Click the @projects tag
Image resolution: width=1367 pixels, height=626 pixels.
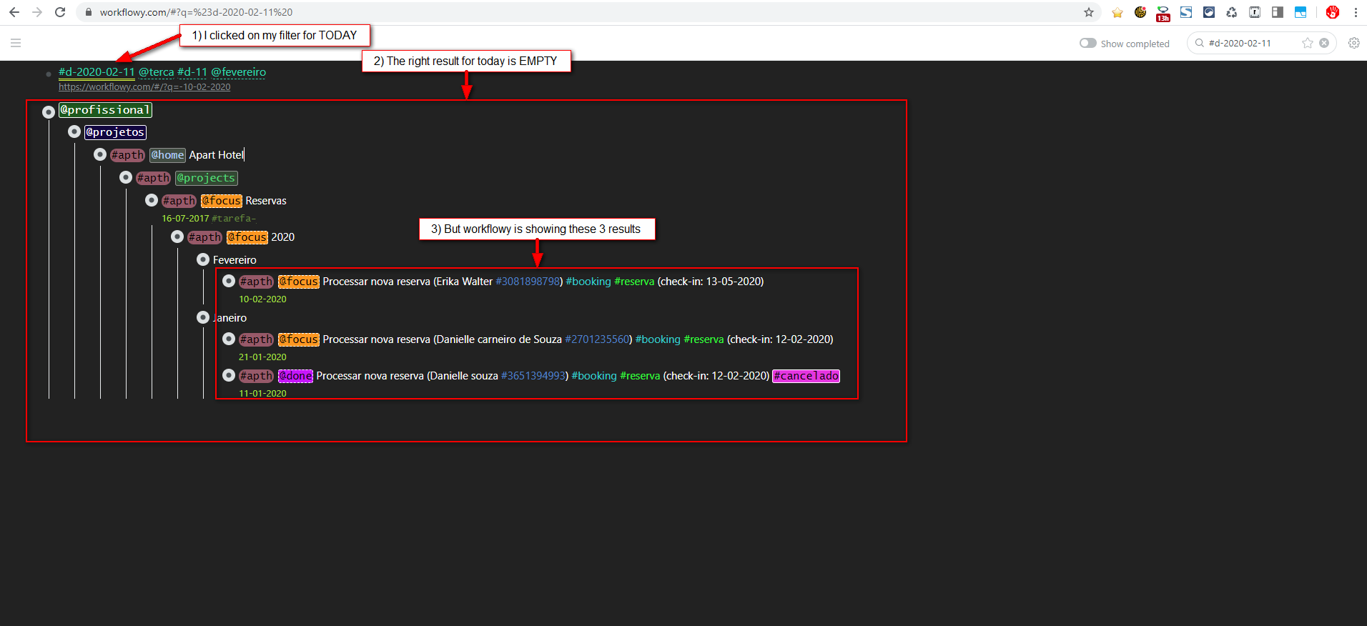coord(207,178)
